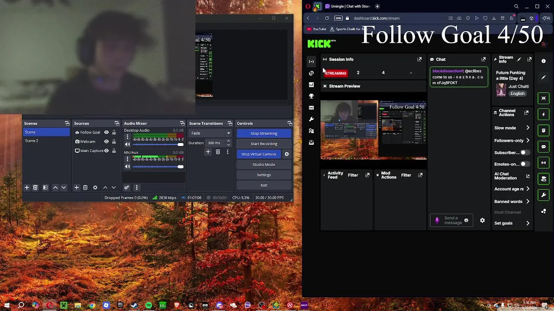Expand Account age restriction option
Viewport: 554px width, 311px height.
coord(512,189)
